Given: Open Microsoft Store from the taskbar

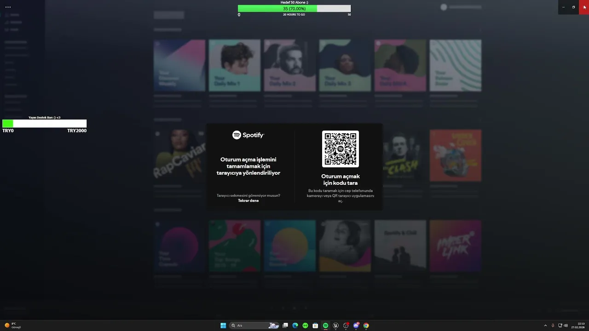Looking at the screenshot, I should [315, 325].
